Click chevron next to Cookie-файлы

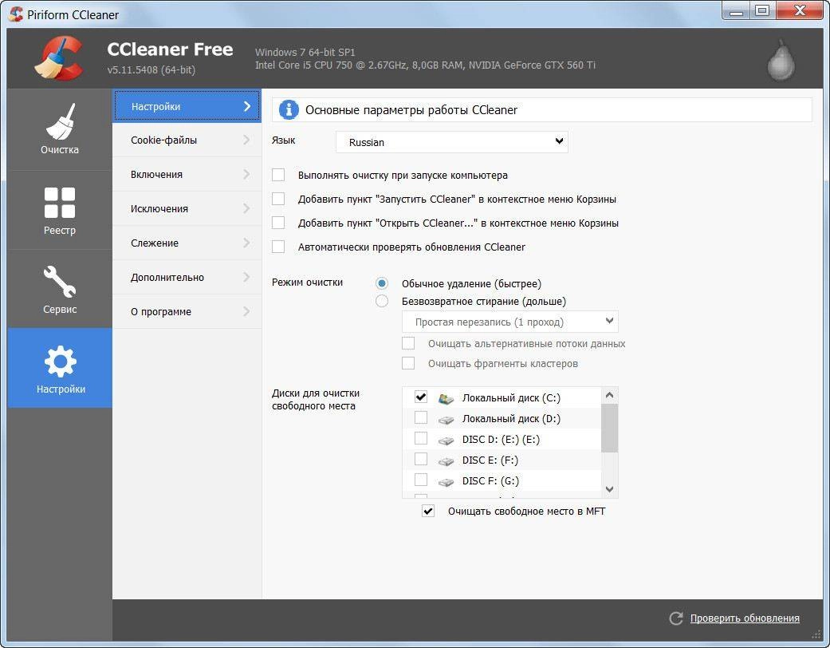click(x=246, y=140)
